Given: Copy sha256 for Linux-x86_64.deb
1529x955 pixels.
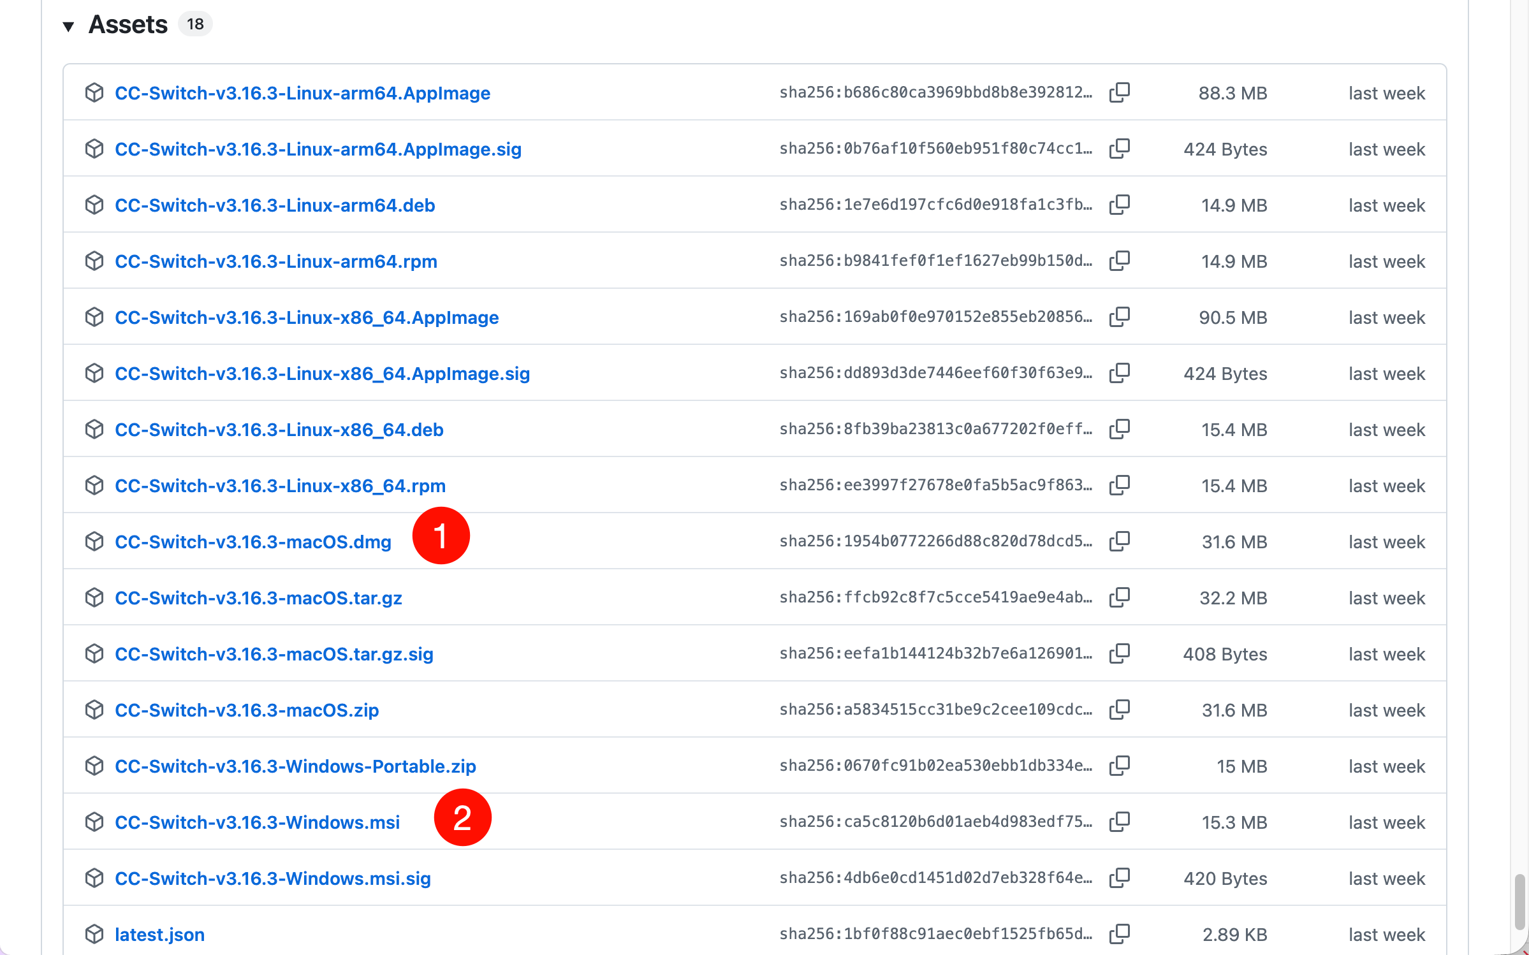Looking at the screenshot, I should point(1119,430).
